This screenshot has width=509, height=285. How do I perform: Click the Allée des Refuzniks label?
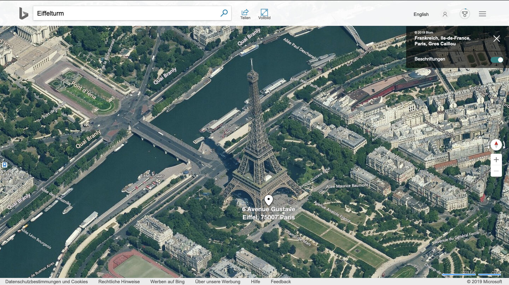coord(55,196)
